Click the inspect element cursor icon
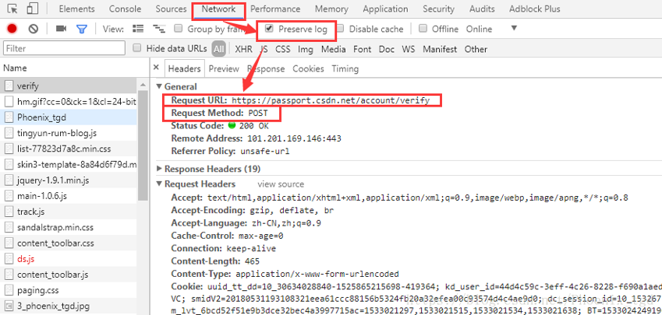Image resolution: width=662 pixels, height=315 pixels. (x=12, y=9)
